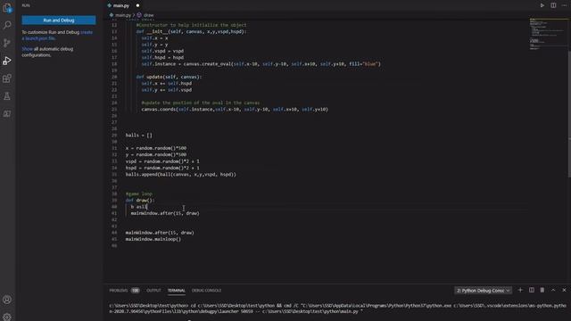Screen dimensions: 571x321
Task: Create a new terminal with plus icon
Action: tap(520, 290)
